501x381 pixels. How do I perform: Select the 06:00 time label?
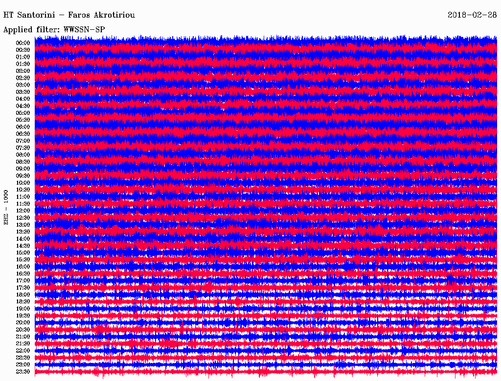pyautogui.click(x=23, y=127)
